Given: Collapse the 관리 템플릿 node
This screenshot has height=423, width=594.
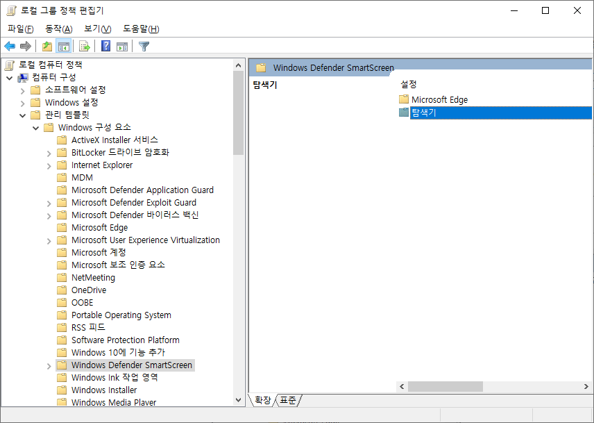Looking at the screenshot, I should (x=22, y=115).
